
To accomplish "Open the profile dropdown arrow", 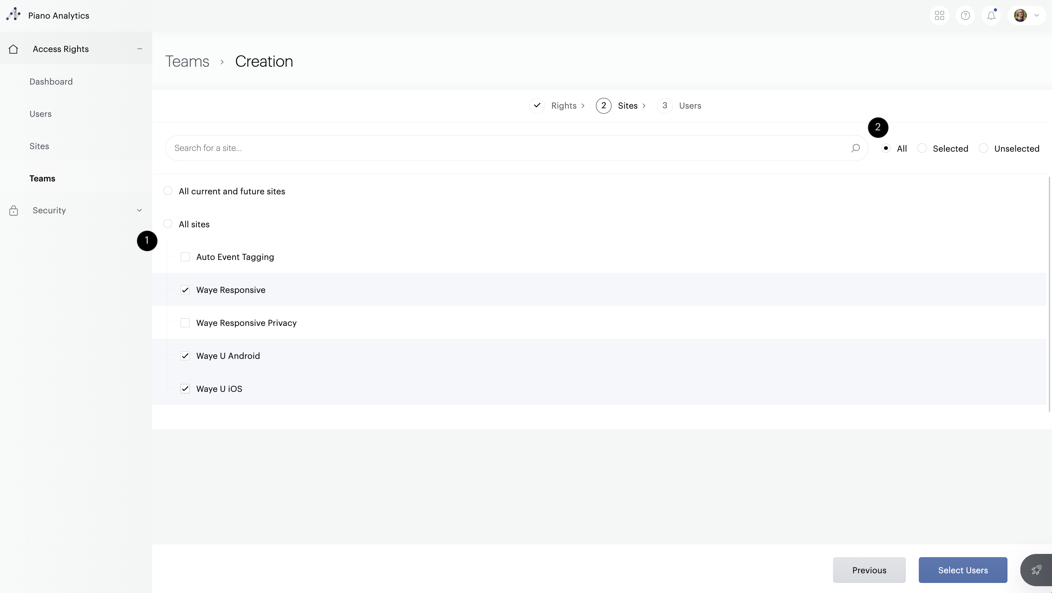I will (1037, 15).
